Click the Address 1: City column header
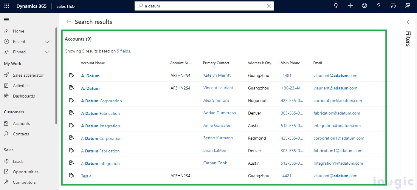 259,63
